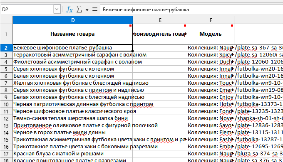The width and height of the screenshot is (283, 162).
Task: Click the formula input line
Action: pyautogui.click(x=191, y=10)
